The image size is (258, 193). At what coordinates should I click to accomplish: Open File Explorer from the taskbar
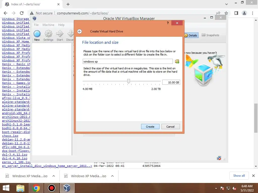coord(20,188)
